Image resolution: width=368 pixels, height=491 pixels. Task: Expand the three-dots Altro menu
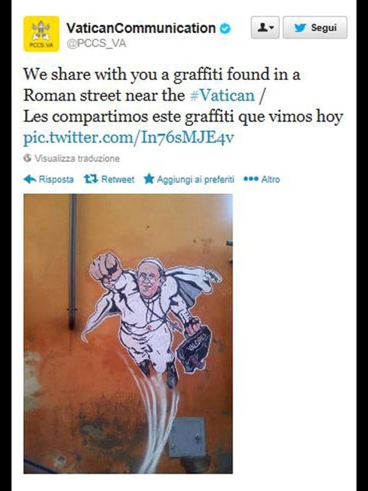coord(251,179)
